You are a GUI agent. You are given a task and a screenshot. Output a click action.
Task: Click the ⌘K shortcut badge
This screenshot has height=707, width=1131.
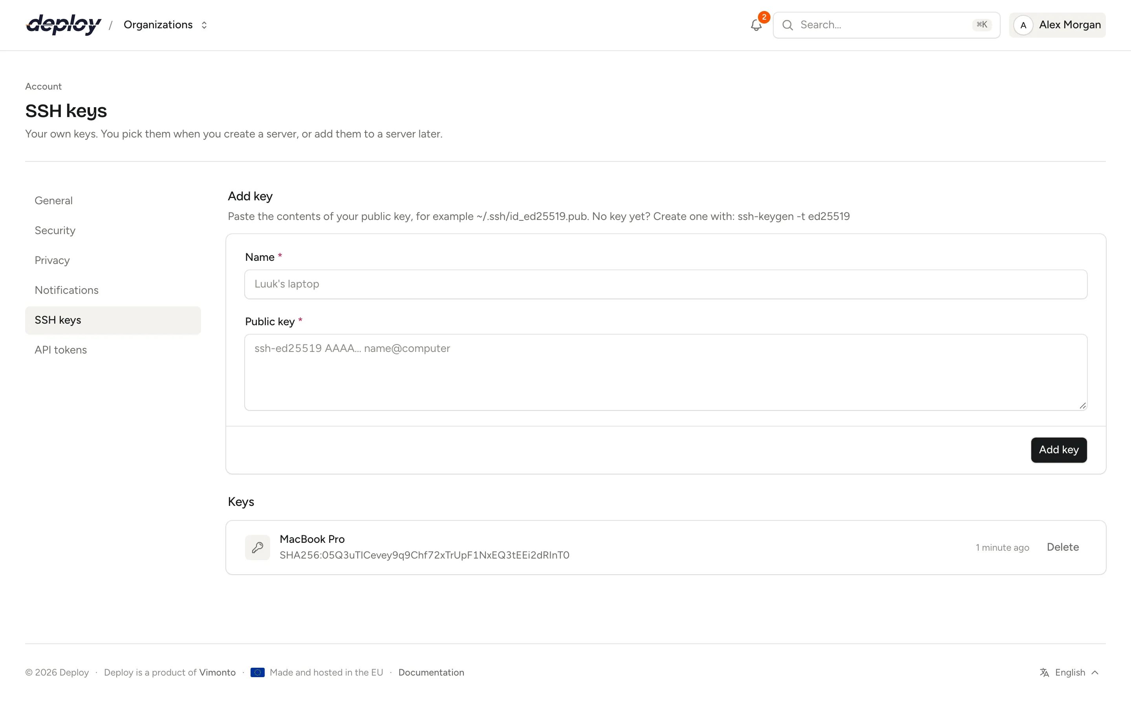click(982, 25)
